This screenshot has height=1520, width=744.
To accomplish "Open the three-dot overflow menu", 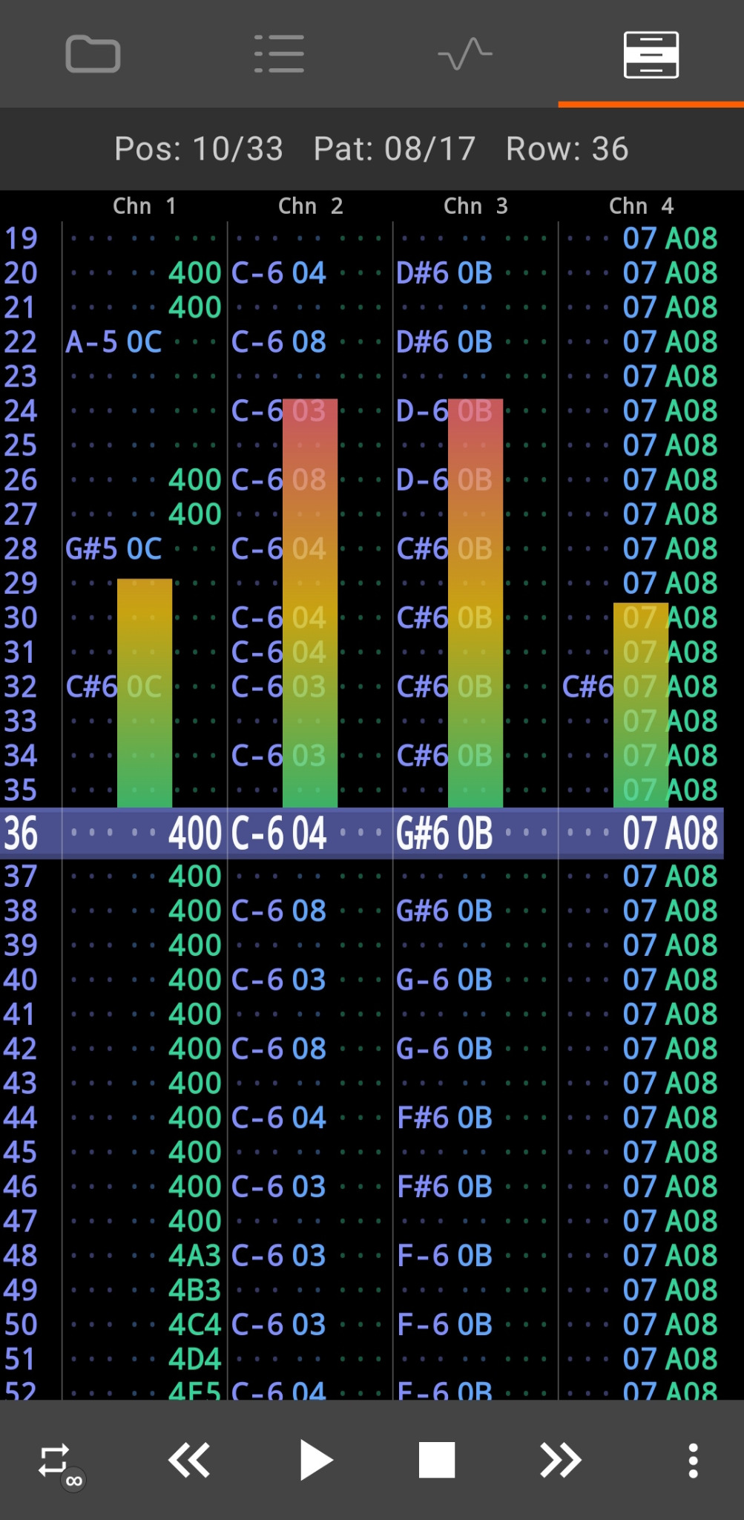I will click(x=693, y=1461).
